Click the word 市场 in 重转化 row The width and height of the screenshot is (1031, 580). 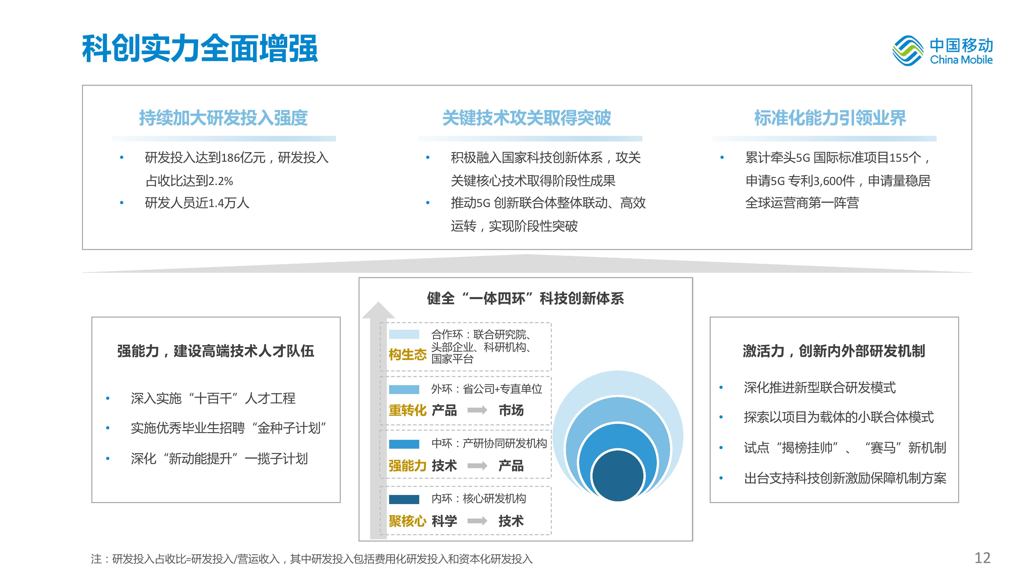511,410
